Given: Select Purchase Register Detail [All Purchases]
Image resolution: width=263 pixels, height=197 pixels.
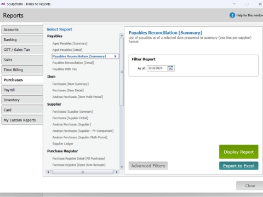Looking at the screenshot, I should [79, 158].
